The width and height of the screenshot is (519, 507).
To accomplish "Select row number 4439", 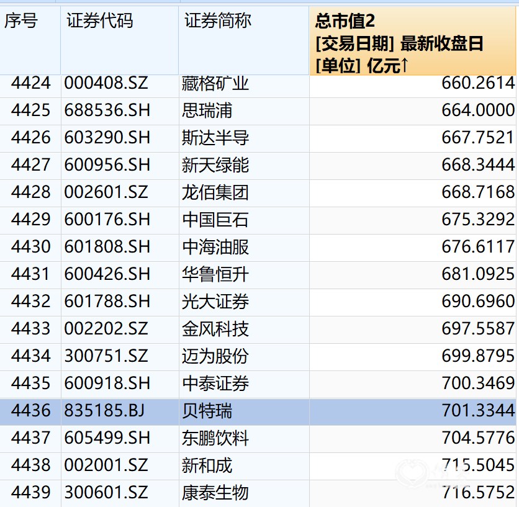I will click(x=30, y=493).
